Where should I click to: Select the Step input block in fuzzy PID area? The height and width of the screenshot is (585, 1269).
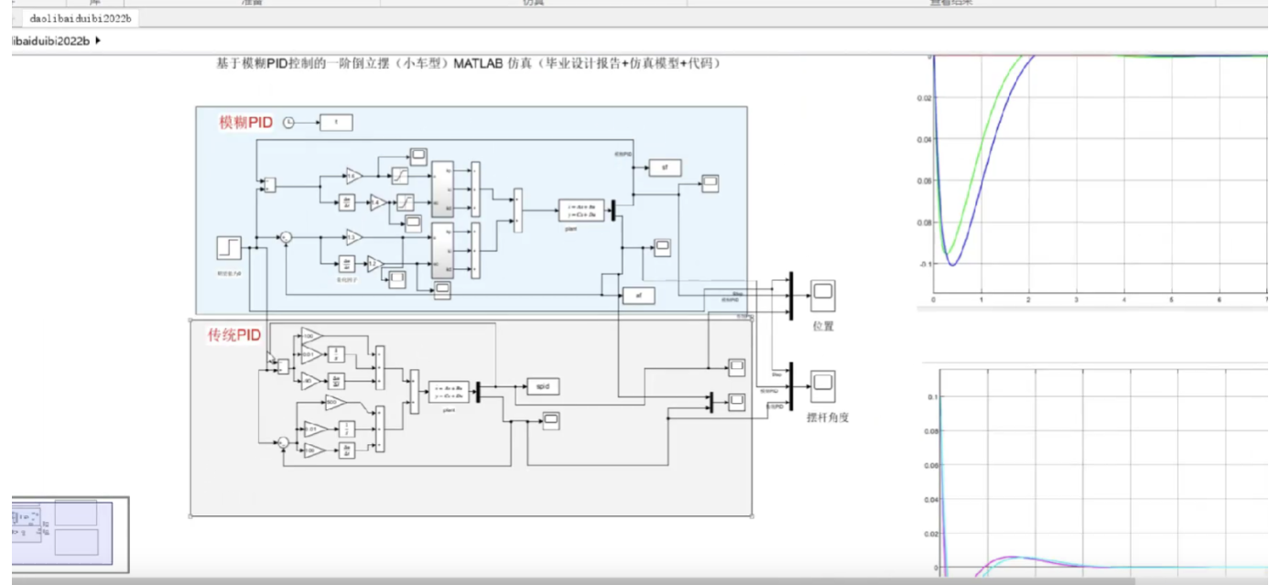[229, 248]
